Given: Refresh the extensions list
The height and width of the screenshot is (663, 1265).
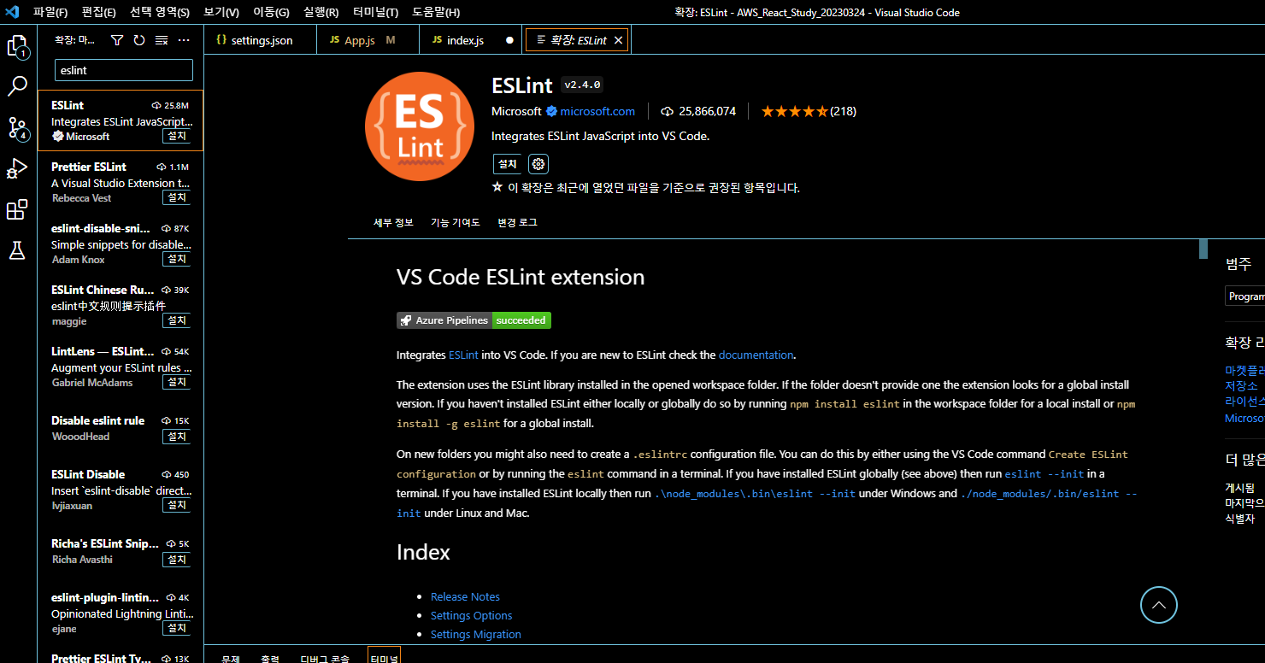Looking at the screenshot, I should pyautogui.click(x=139, y=40).
